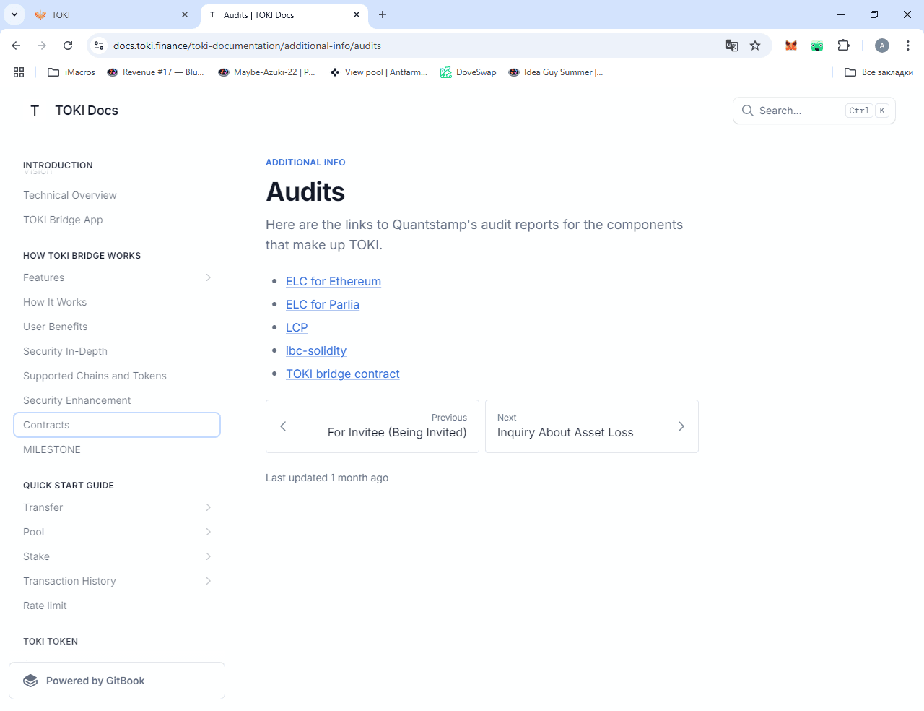
Task: Reload the page with the refresh icon
Action: pyautogui.click(x=68, y=46)
